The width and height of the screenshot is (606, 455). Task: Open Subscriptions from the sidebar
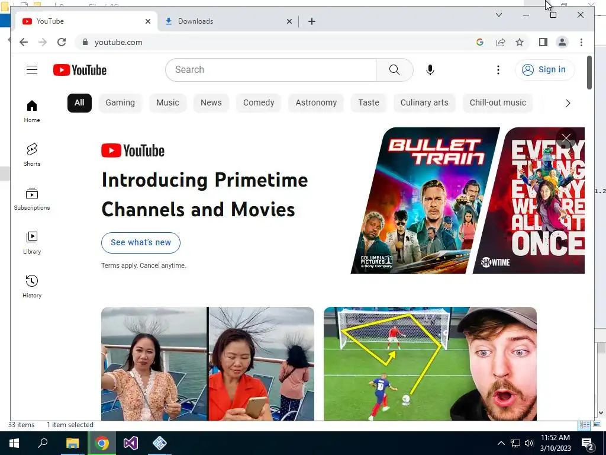32,199
